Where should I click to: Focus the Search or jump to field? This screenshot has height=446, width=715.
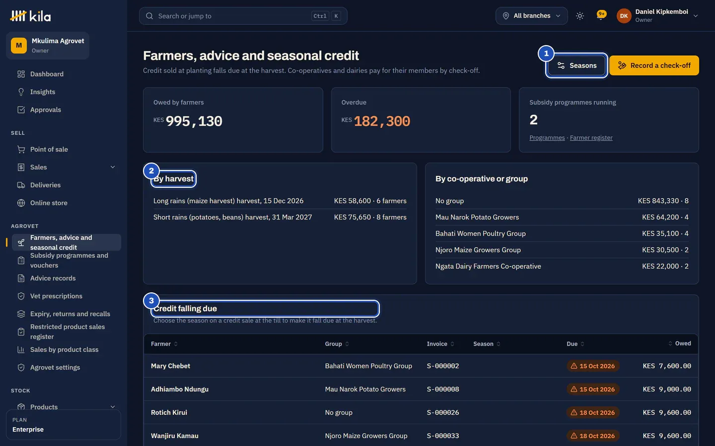(243, 16)
